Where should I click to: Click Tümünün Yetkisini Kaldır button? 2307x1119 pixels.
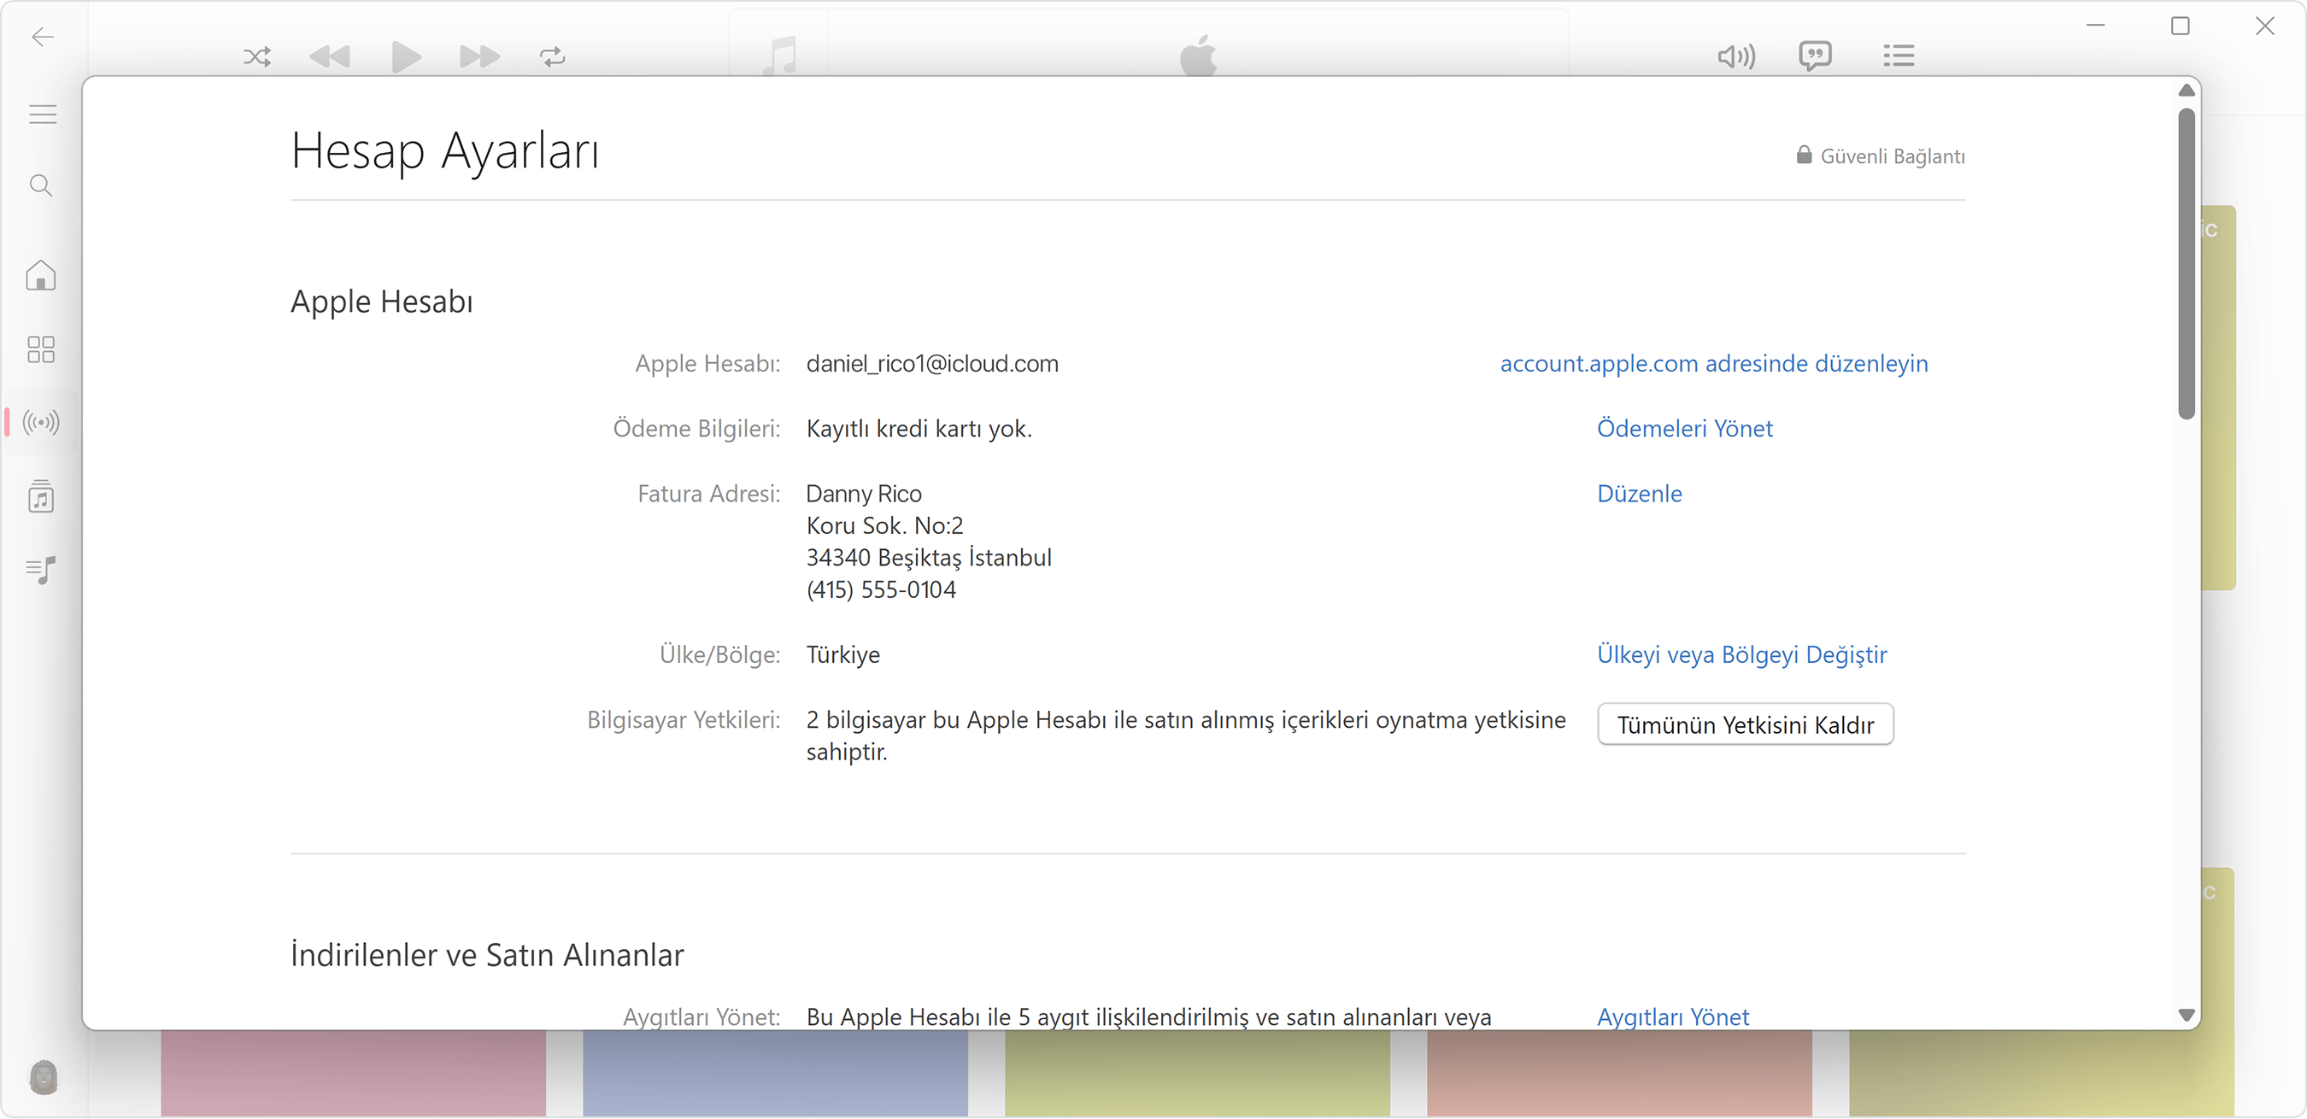[1746, 724]
